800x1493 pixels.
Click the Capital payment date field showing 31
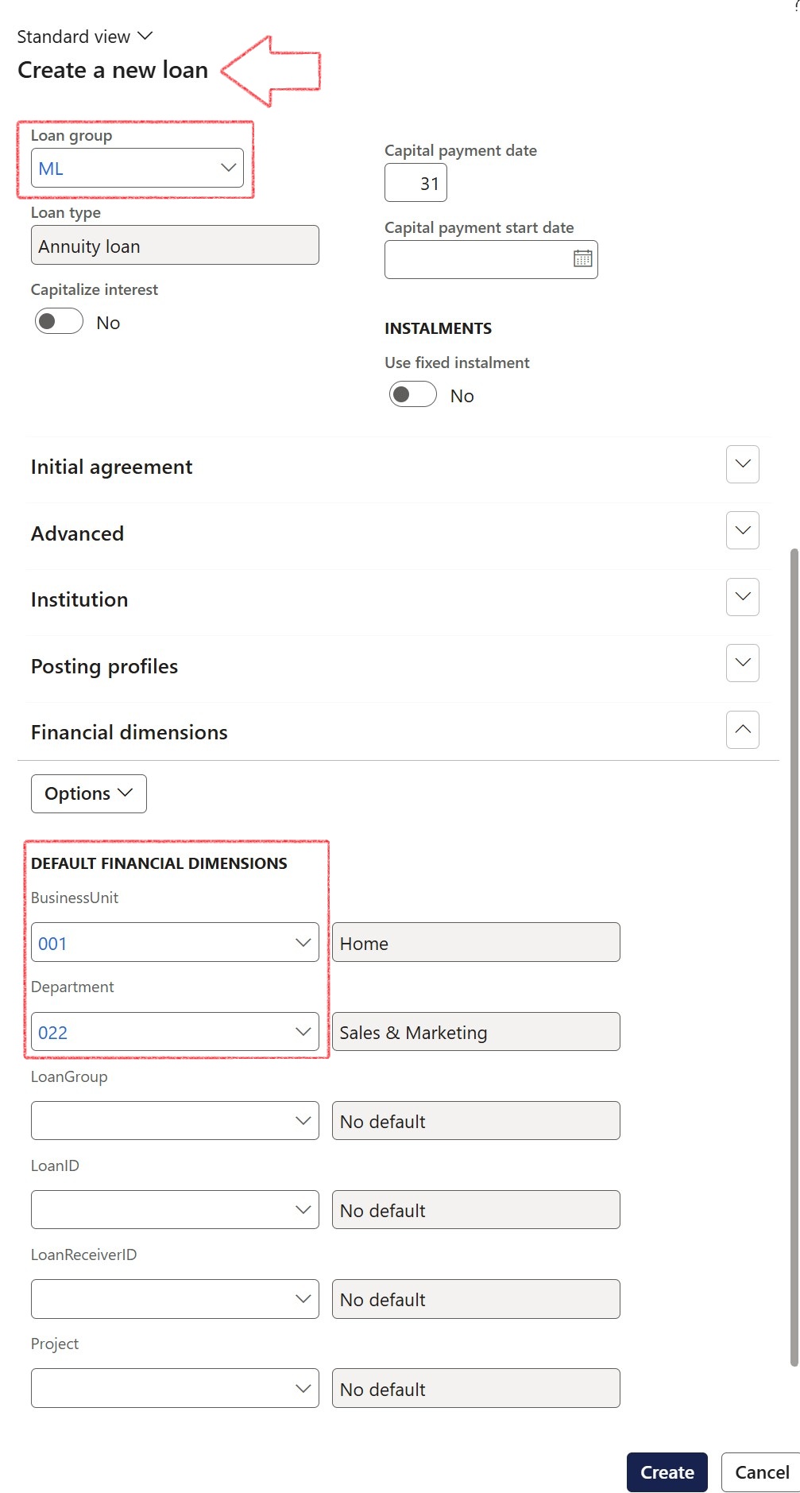point(415,182)
